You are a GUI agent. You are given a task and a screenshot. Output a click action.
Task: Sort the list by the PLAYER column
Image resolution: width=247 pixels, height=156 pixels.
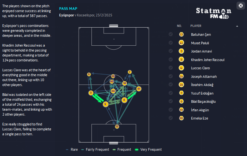196,26
